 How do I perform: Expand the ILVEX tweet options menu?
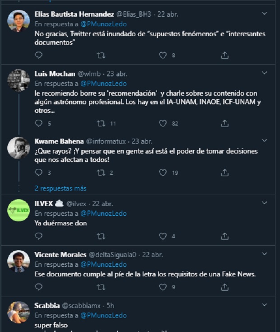pos(265,203)
